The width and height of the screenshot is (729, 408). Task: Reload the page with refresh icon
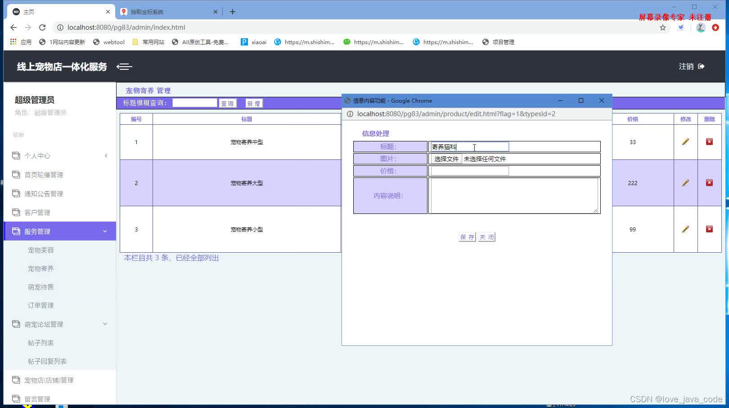pyautogui.click(x=42, y=27)
